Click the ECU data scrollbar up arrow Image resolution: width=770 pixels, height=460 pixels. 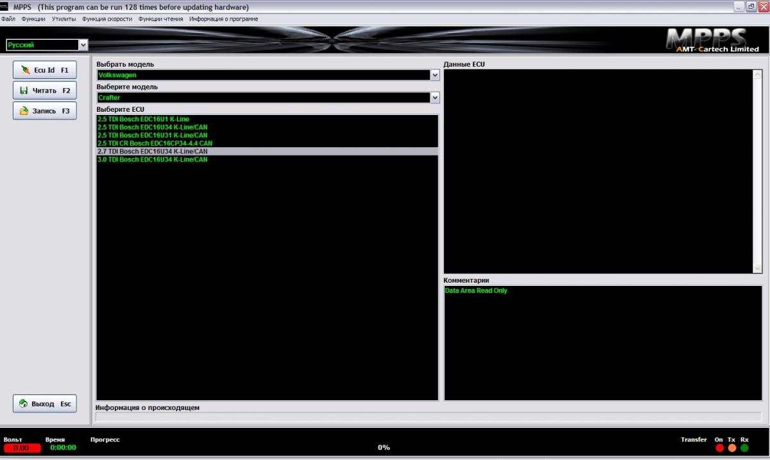click(x=757, y=75)
